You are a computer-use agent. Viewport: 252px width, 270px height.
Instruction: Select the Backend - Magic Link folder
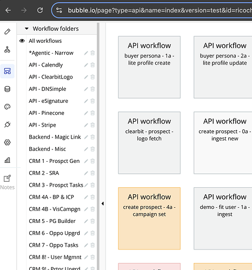[x=55, y=137]
